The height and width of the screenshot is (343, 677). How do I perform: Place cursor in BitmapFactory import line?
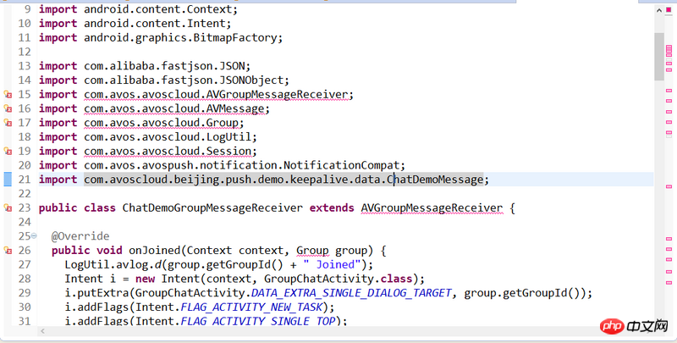tap(161, 37)
